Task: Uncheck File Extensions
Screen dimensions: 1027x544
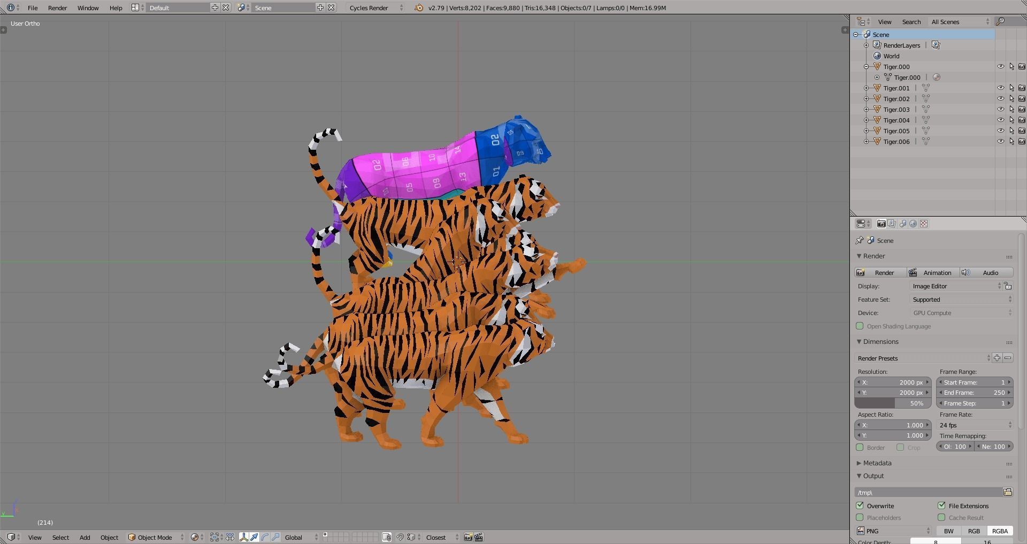Action: click(x=941, y=505)
